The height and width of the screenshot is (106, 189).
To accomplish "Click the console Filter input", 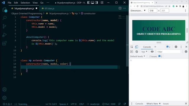I will click(169, 52).
